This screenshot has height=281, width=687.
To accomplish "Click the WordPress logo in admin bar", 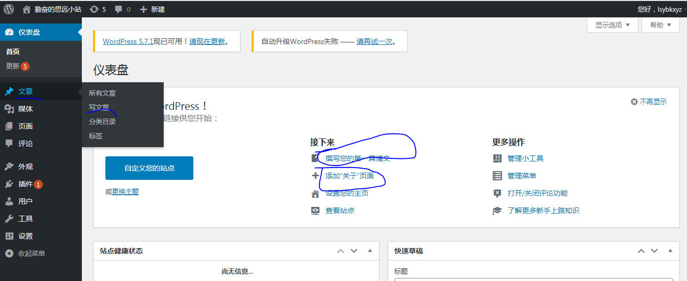I will [x=9, y=9].
